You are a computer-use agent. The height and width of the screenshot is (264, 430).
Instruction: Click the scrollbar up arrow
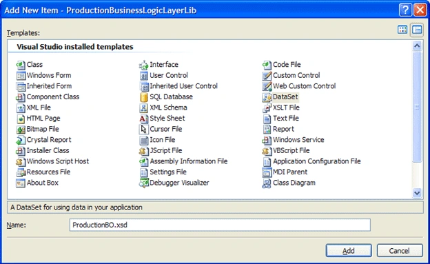coord(417,45)
